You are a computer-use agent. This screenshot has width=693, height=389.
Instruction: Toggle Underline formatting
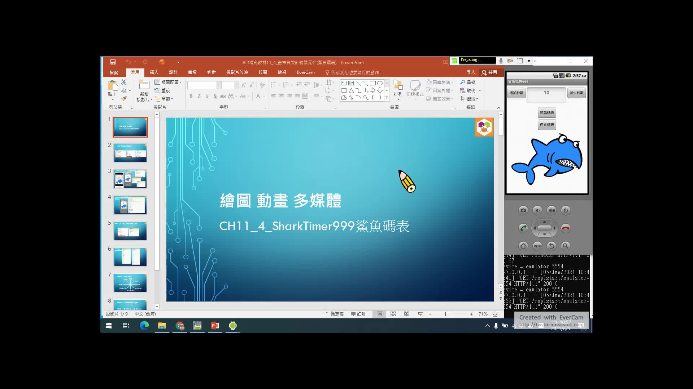click(207, 96)
